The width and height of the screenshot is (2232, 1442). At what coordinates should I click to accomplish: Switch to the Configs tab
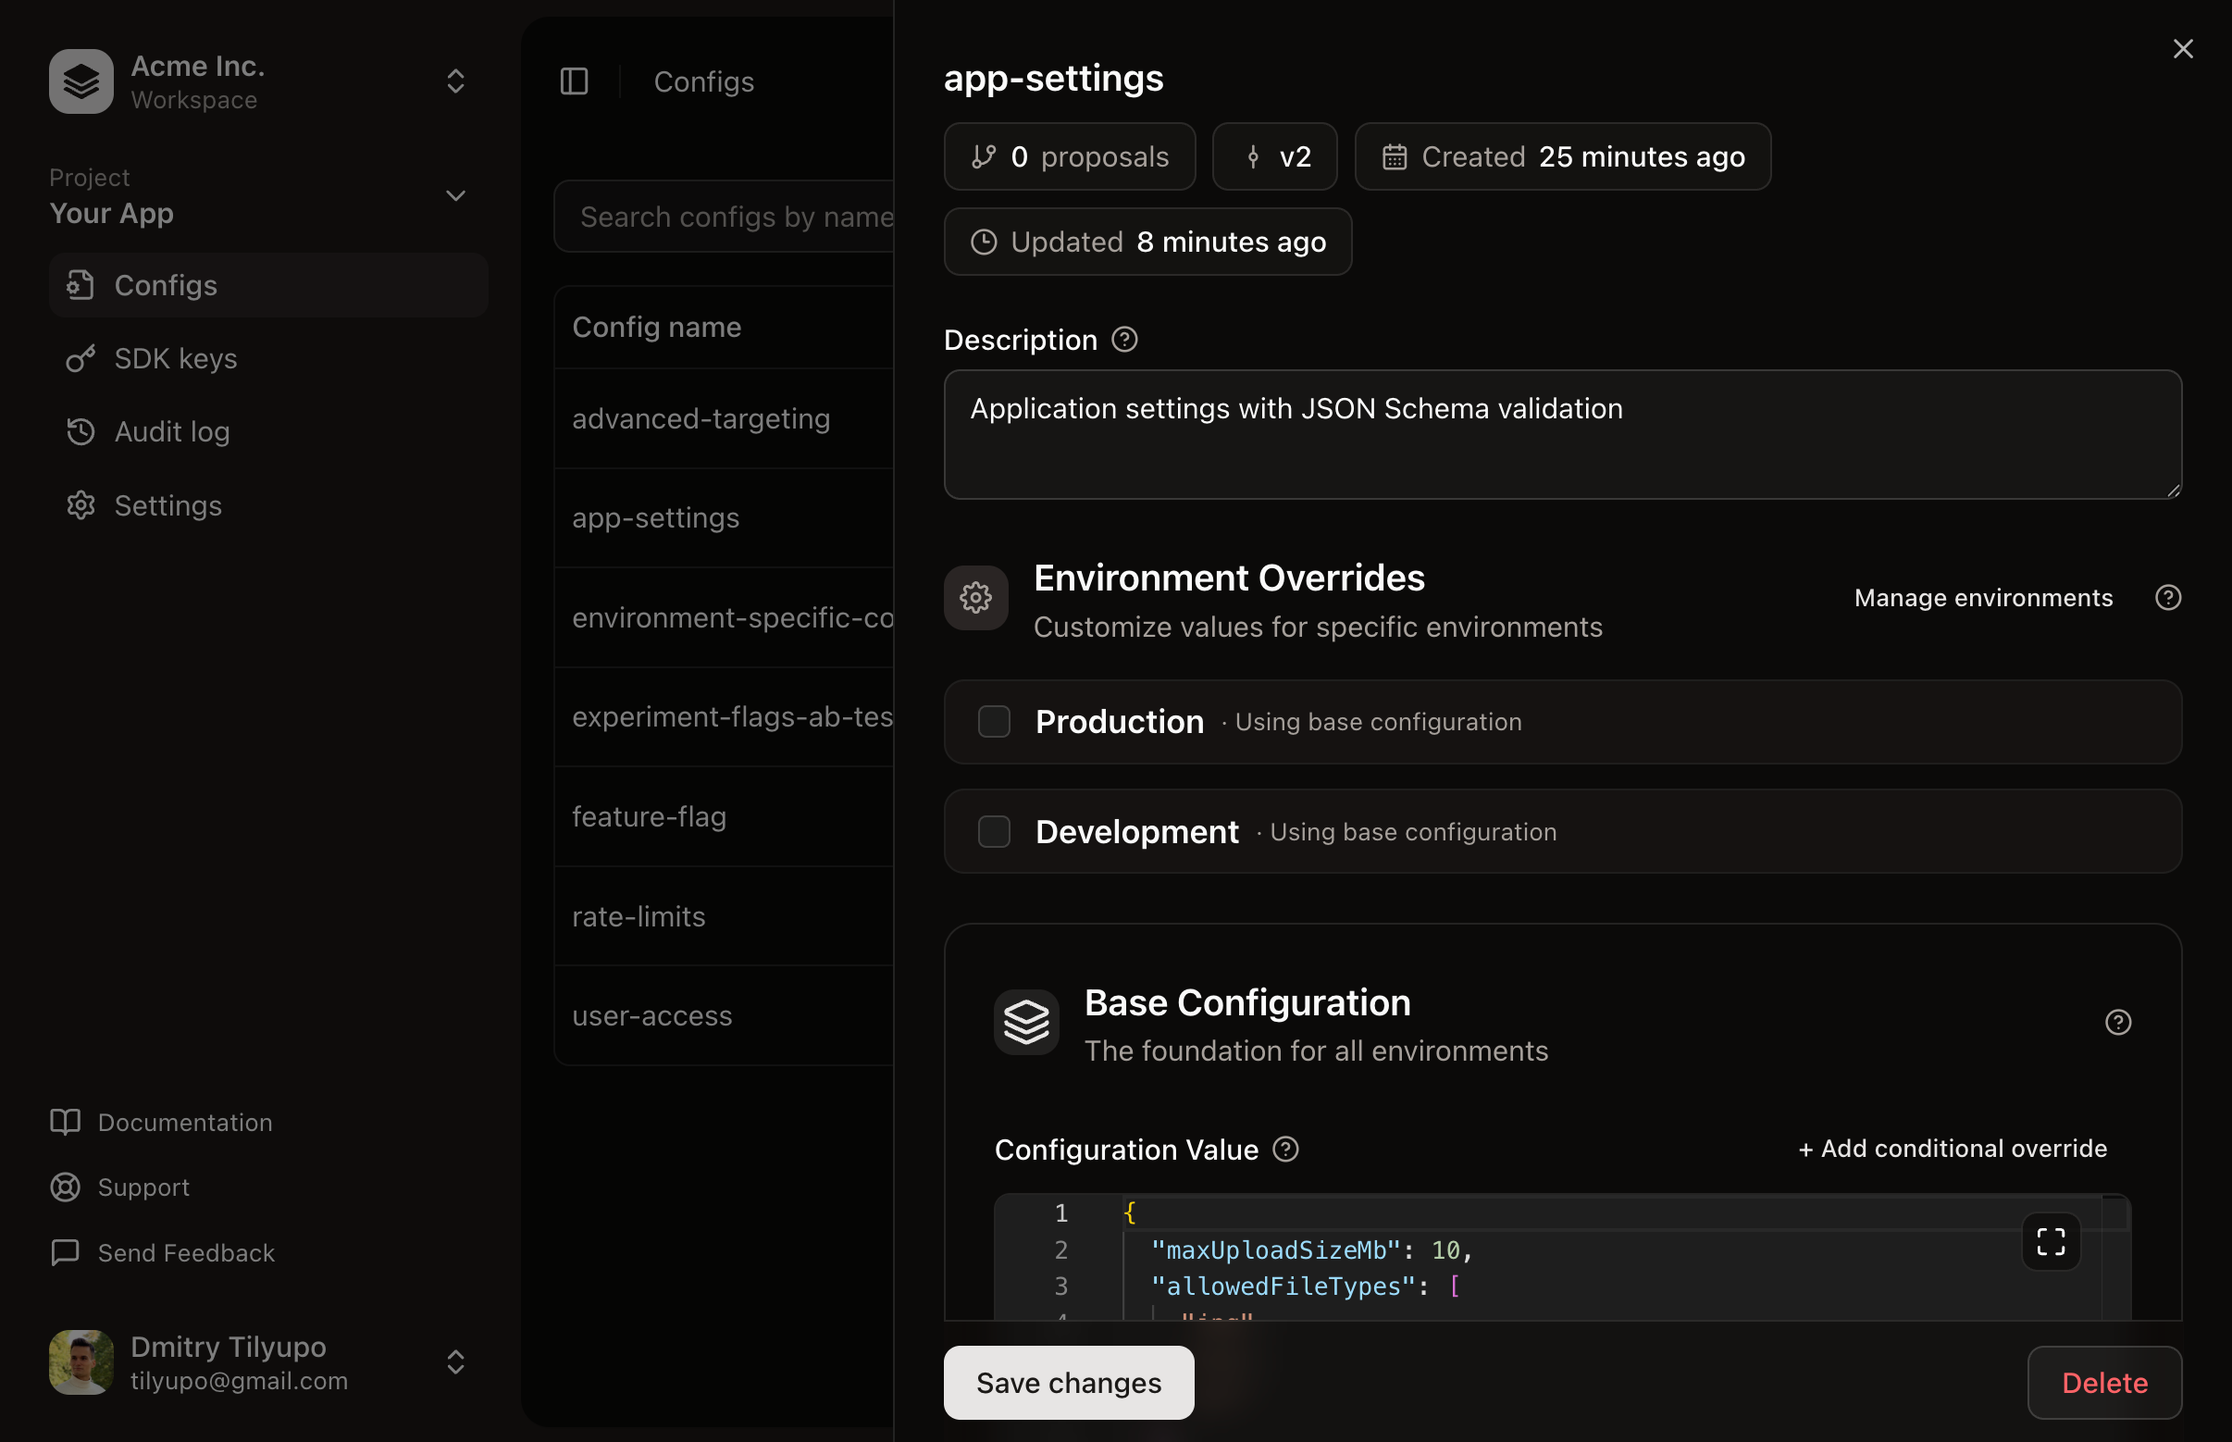704,81
